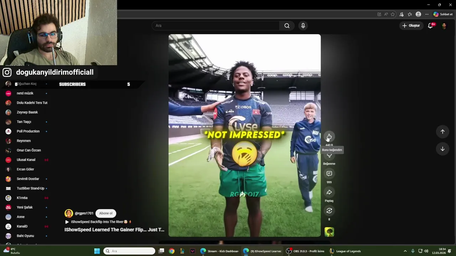
Task: Click the Windows Start button
Action: [97, 251]
